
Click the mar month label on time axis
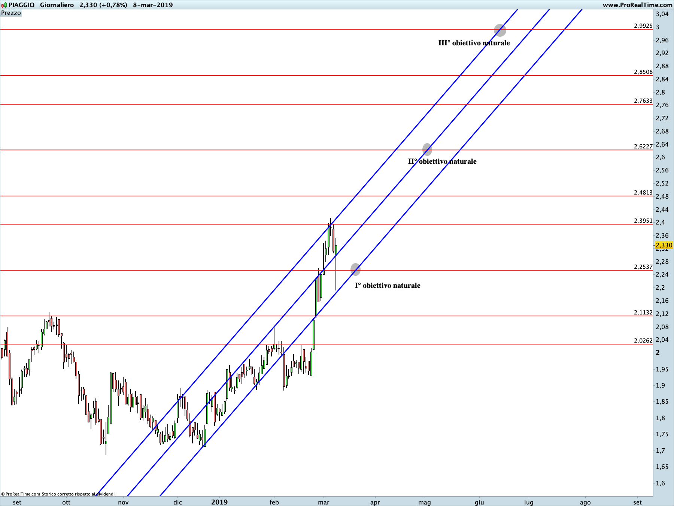(x=324, y=502)
